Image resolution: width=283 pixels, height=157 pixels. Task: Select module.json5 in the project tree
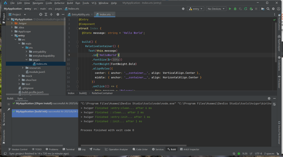point(36,72)
